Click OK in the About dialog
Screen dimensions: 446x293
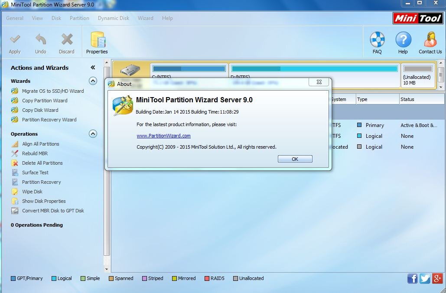(x=295, y=159)
